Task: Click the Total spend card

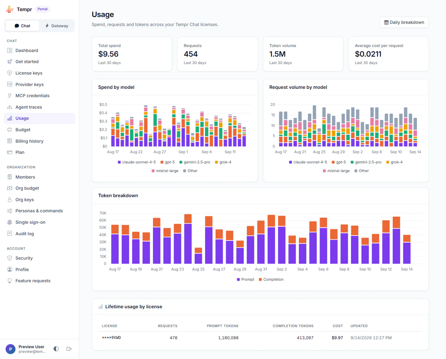Action: [132, 54]
